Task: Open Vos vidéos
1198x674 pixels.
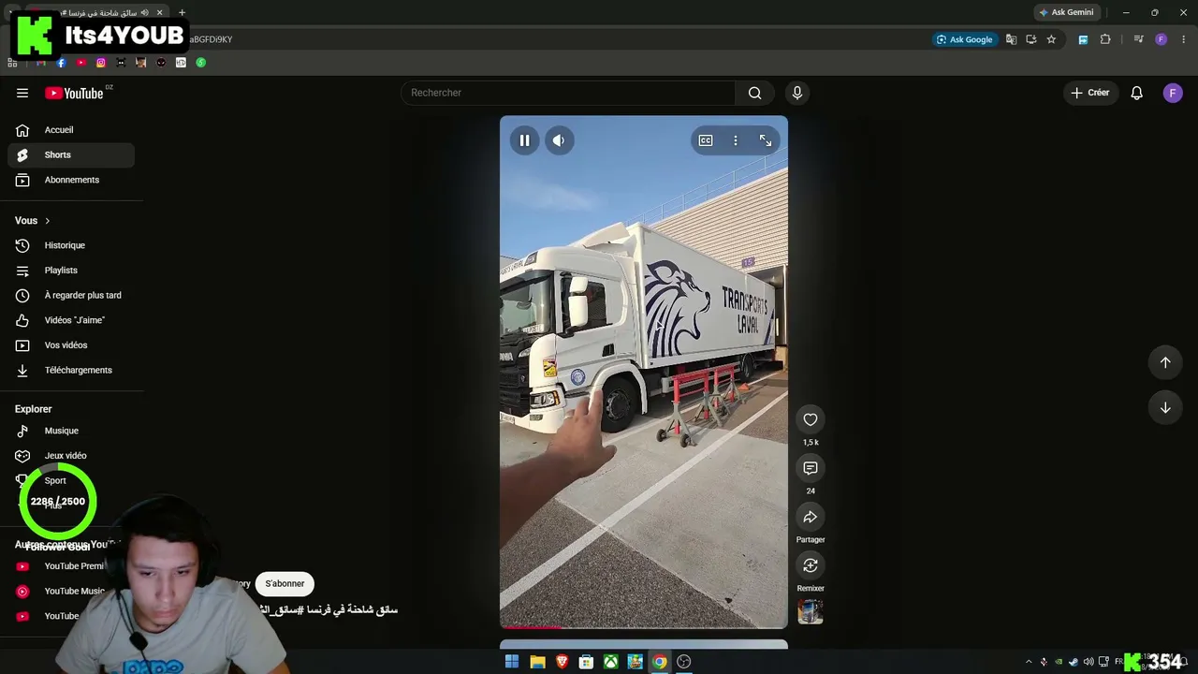Action: [71, 345]
